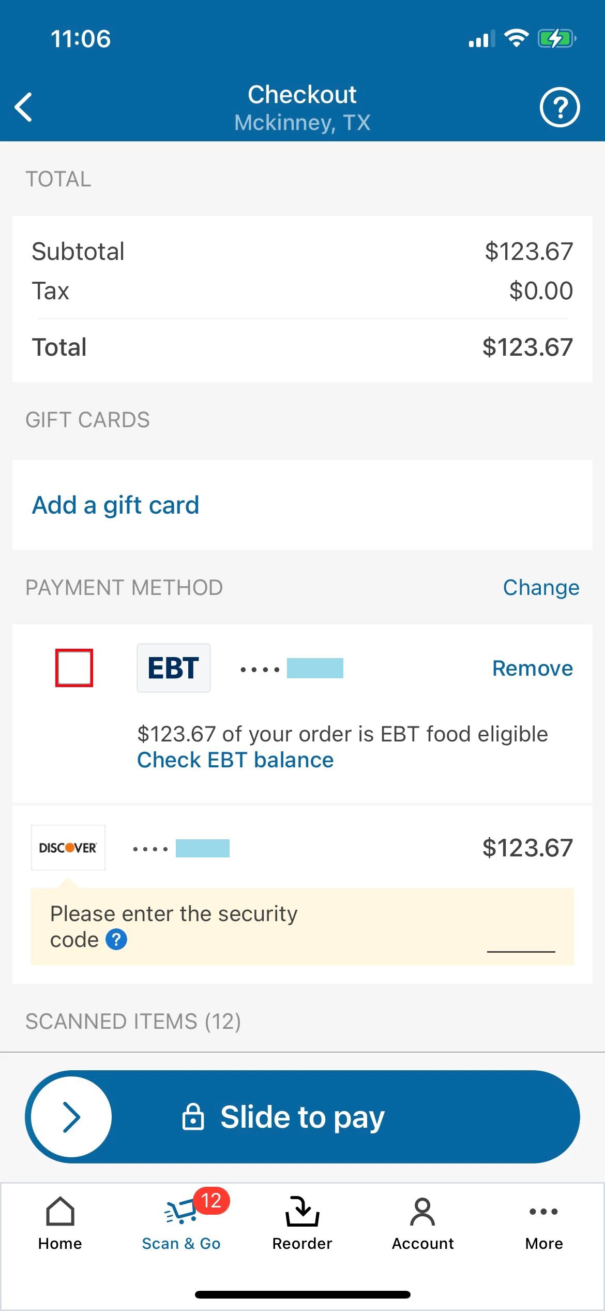The height and width of the screenshot is (1311, 605).
Task: Tap Check EBT balance link
Action: (235, 760)
